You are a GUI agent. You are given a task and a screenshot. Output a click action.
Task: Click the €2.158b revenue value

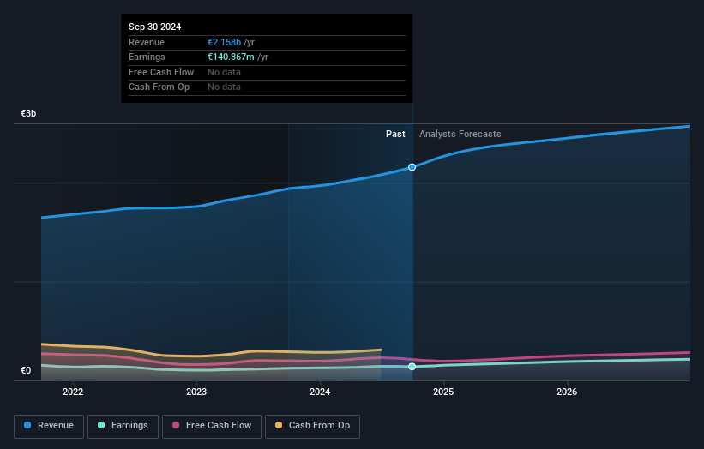pyautogui.click(x=224, y=42)
